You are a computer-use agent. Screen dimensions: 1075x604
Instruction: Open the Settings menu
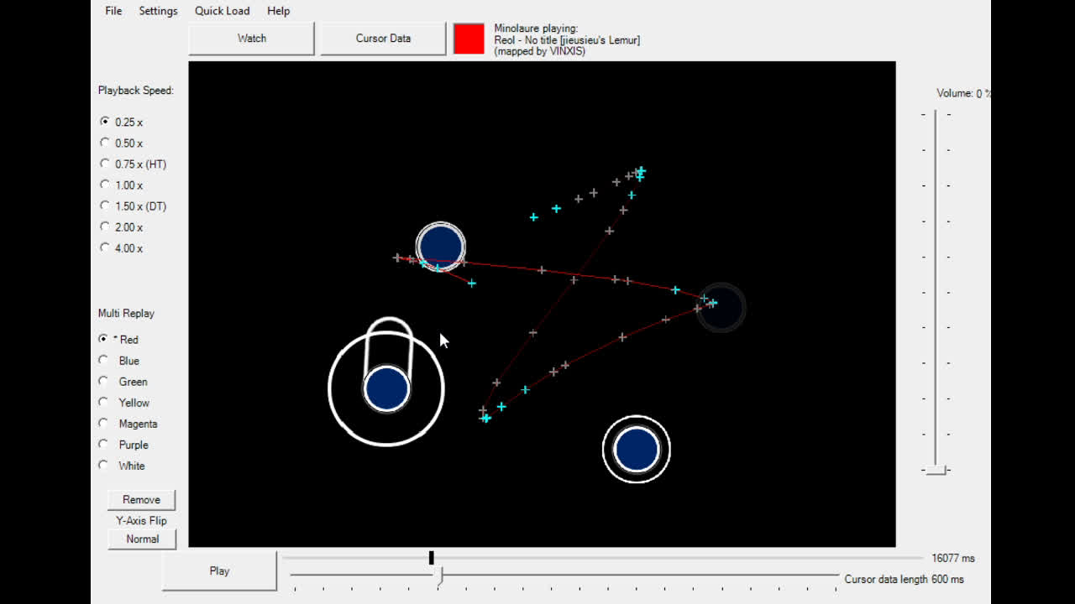pos(158,11)
